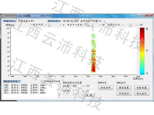Close the DAS system window
This screenshot has width=154, height=115.
149,15
